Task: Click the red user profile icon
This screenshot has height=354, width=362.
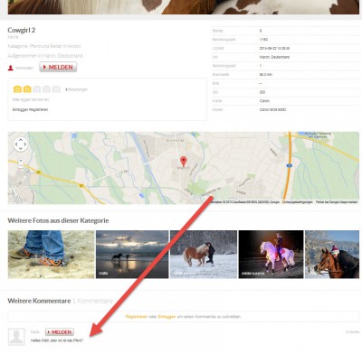Action: point(11,68)
